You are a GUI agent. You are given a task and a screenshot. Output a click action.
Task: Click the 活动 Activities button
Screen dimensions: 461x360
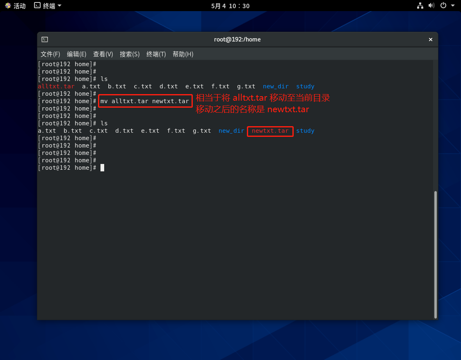click(19, 6)
